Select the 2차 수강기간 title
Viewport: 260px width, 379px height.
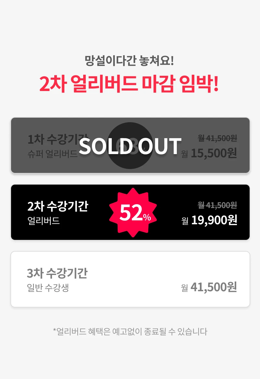tap(58, 206)
